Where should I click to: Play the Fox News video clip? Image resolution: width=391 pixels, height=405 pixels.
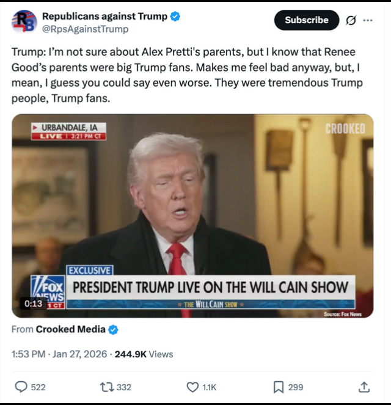[192, 216]
